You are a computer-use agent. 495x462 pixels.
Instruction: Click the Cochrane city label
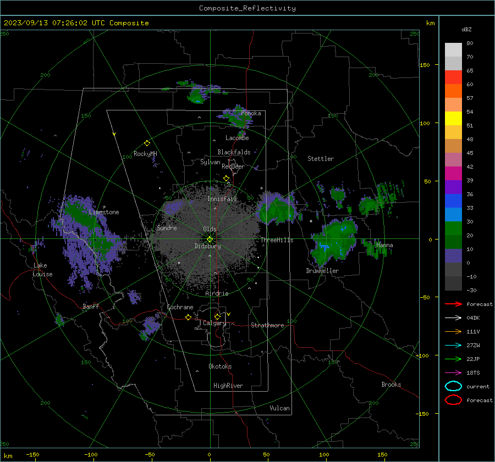pos(180,307)
